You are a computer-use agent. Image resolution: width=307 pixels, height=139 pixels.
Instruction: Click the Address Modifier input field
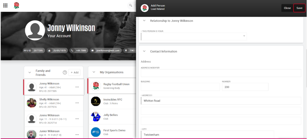[x=221, y=73]
